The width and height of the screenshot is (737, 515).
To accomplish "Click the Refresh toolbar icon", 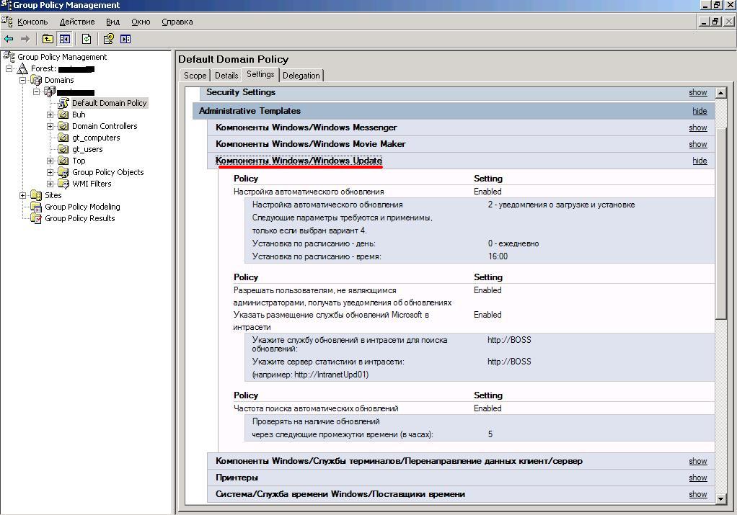I will [x=87, y=39].
